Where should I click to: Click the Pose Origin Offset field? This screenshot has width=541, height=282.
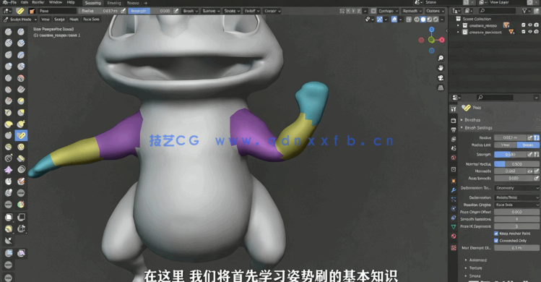[516, 212]
